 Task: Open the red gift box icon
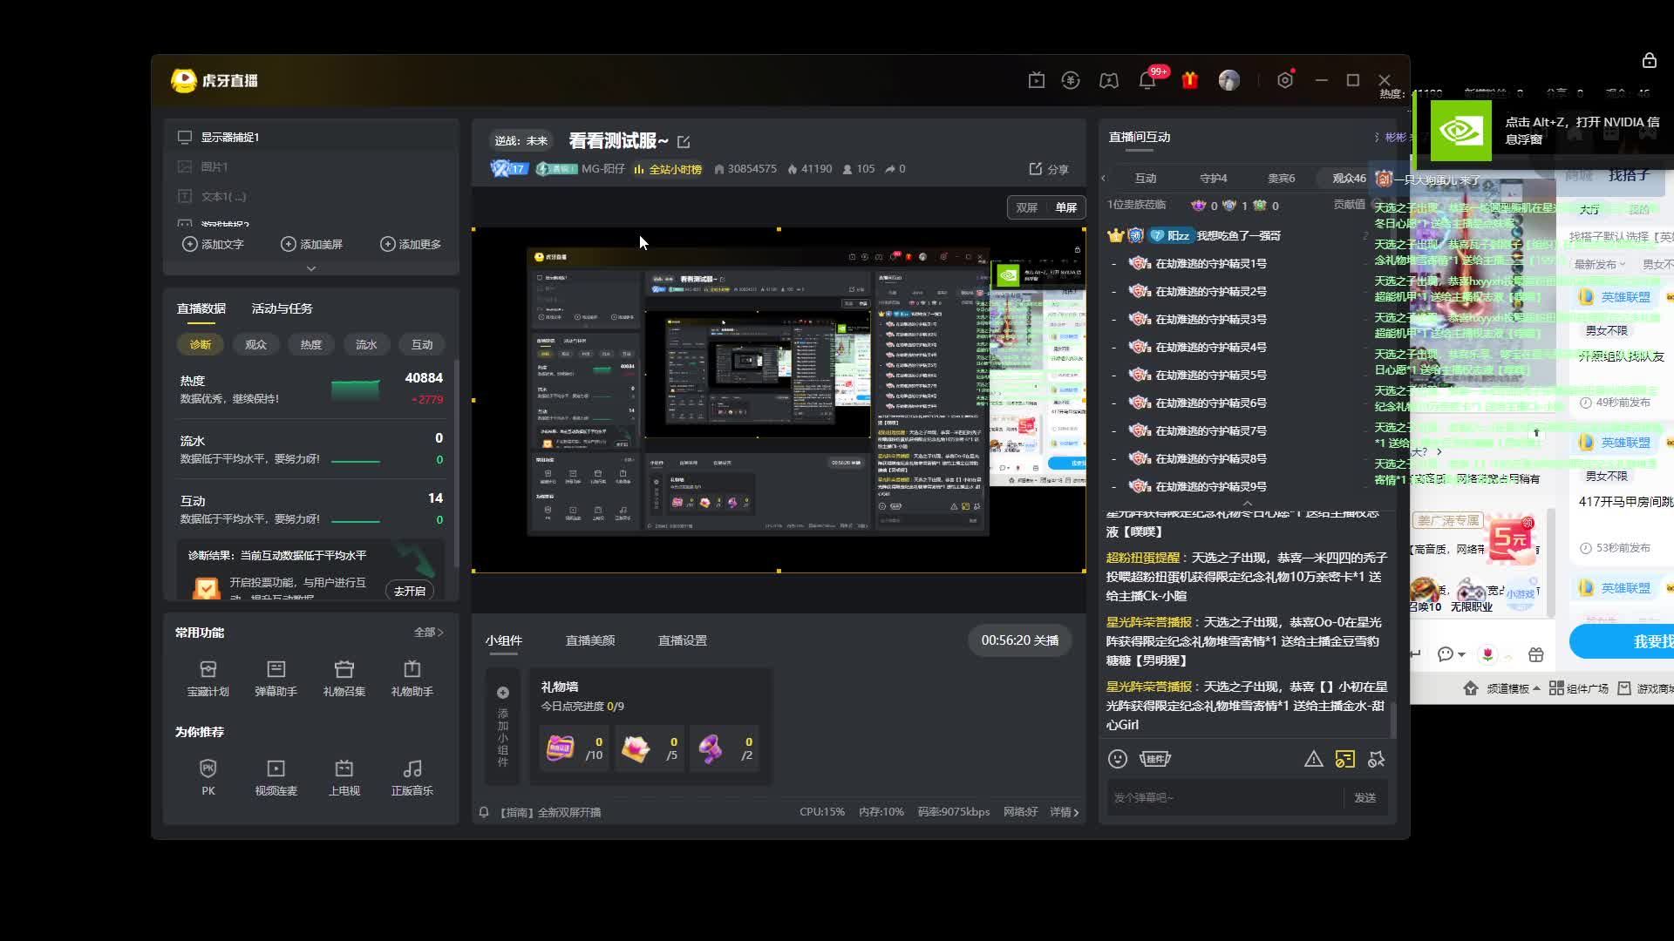1189,80
